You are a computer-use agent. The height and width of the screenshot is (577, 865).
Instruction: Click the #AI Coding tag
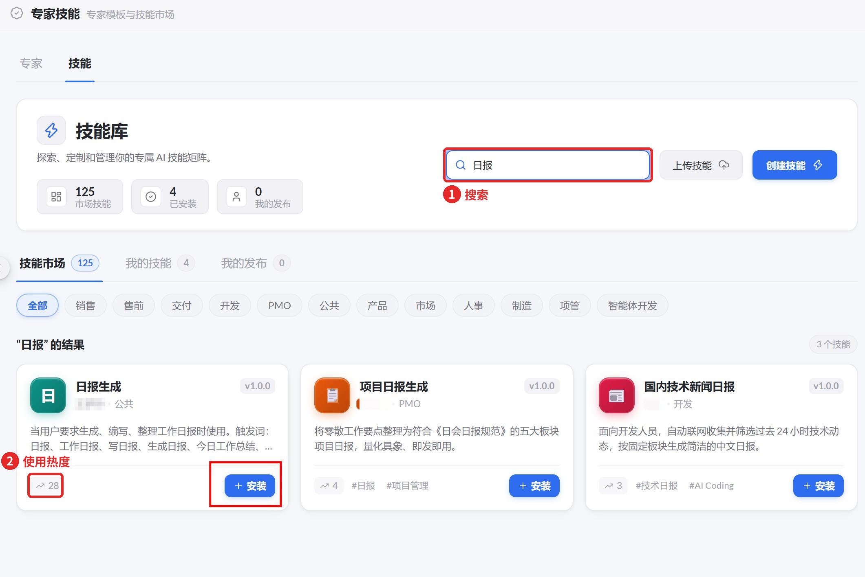pyautogui.click(x=711, y=485)
